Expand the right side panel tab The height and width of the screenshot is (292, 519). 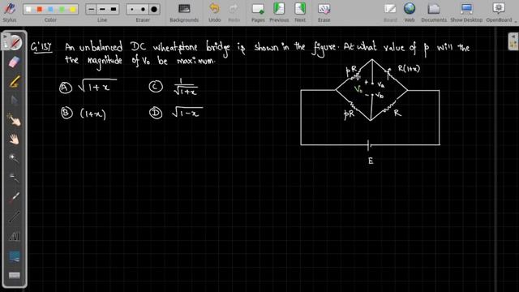513,41
